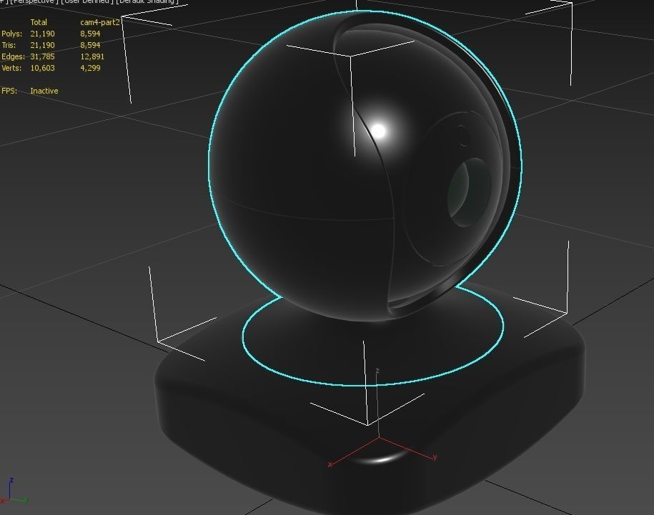Open the Default Shading viewport menu

click(147, 1)
